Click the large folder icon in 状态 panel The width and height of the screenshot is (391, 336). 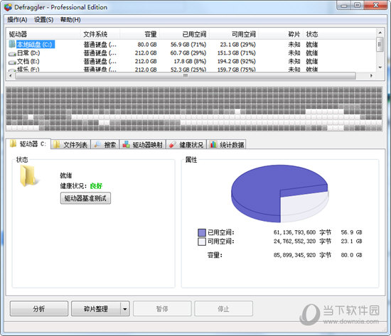[29, 176]
